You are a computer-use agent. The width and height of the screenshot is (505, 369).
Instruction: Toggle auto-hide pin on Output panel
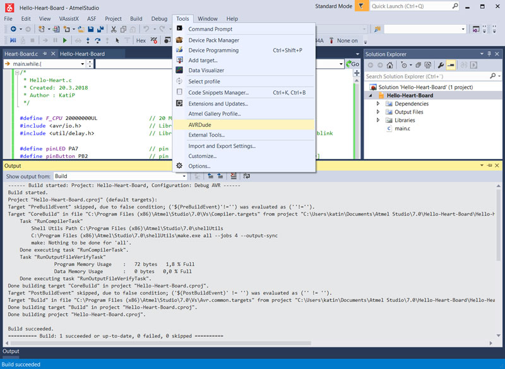pos(490,166)
